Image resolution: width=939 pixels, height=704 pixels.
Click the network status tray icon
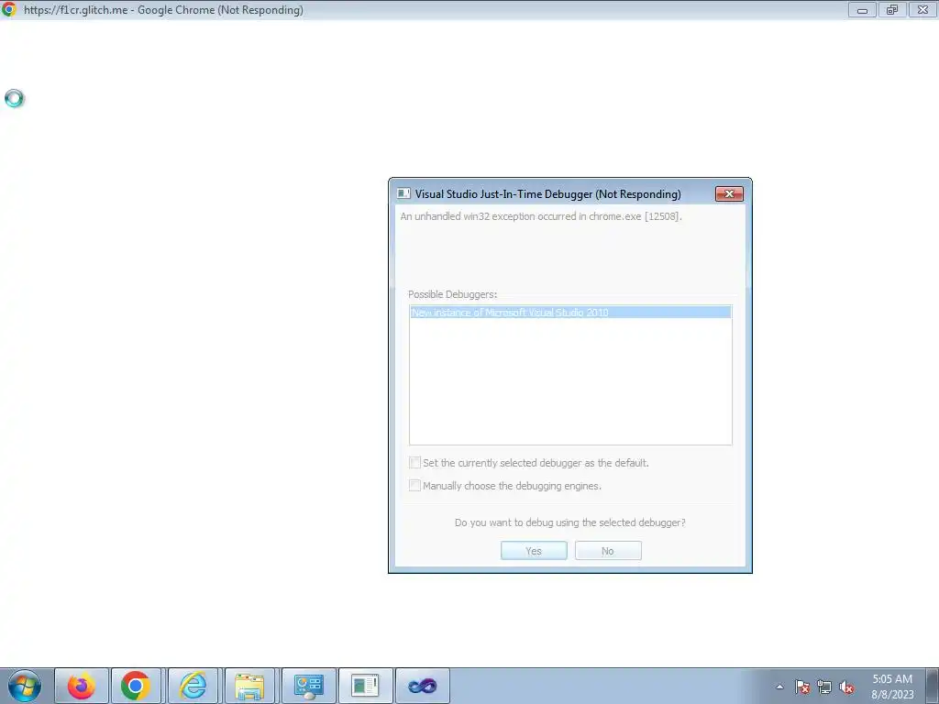[824, 687]
